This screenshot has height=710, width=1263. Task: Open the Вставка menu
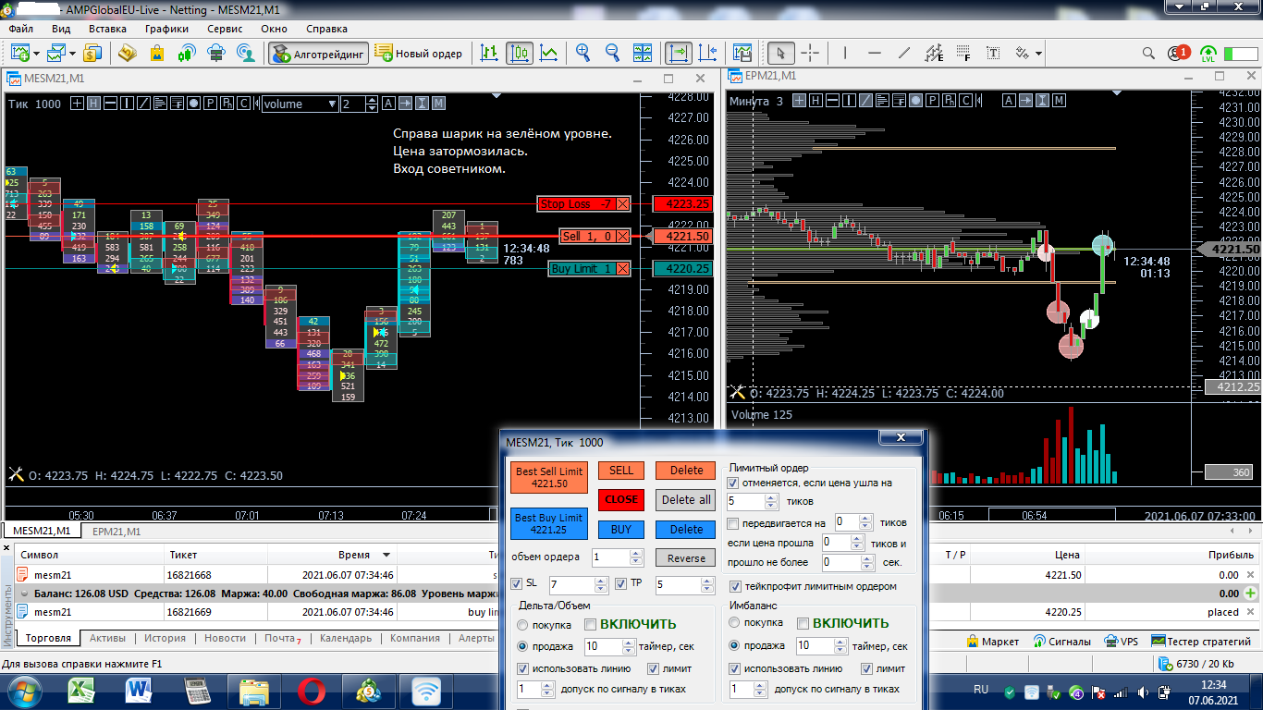pos(107,29)
